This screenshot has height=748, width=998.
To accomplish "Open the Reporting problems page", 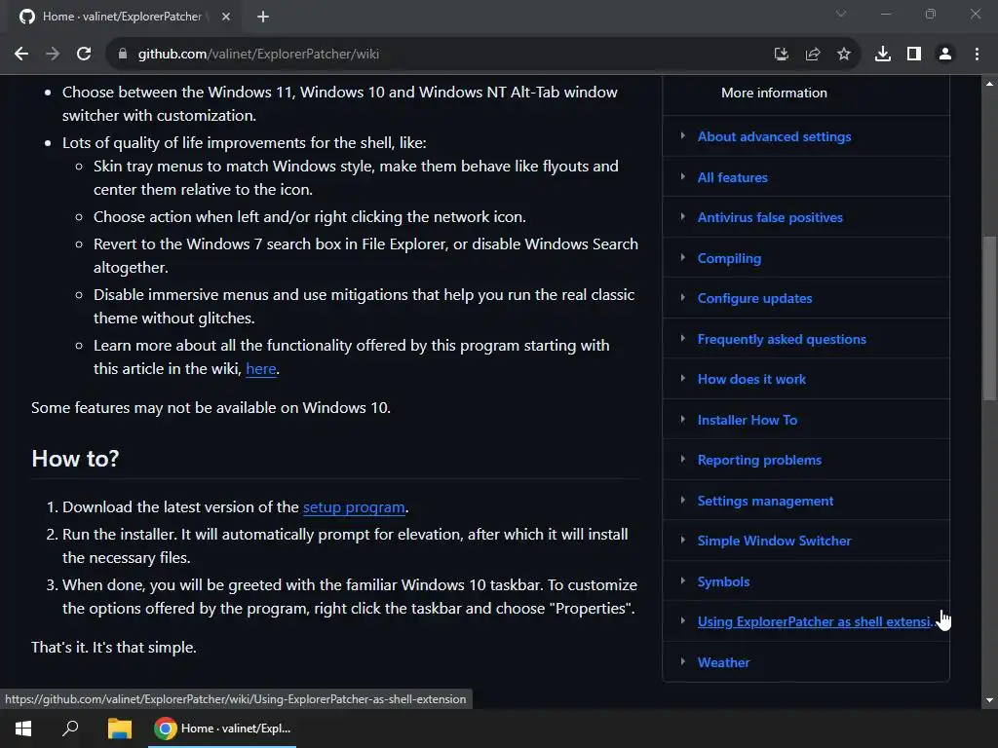I will (x=759, y=460).
